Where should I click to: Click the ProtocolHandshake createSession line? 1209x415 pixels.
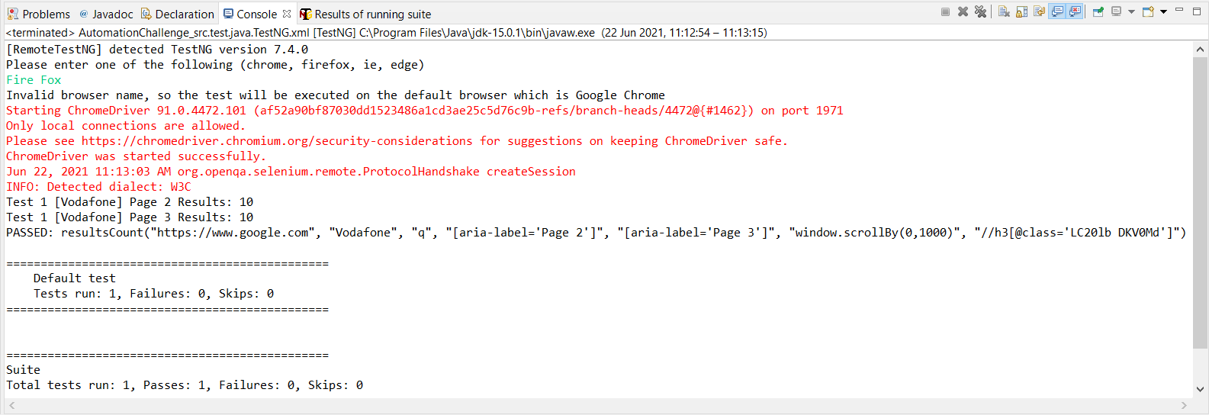(x=291, y=172)
